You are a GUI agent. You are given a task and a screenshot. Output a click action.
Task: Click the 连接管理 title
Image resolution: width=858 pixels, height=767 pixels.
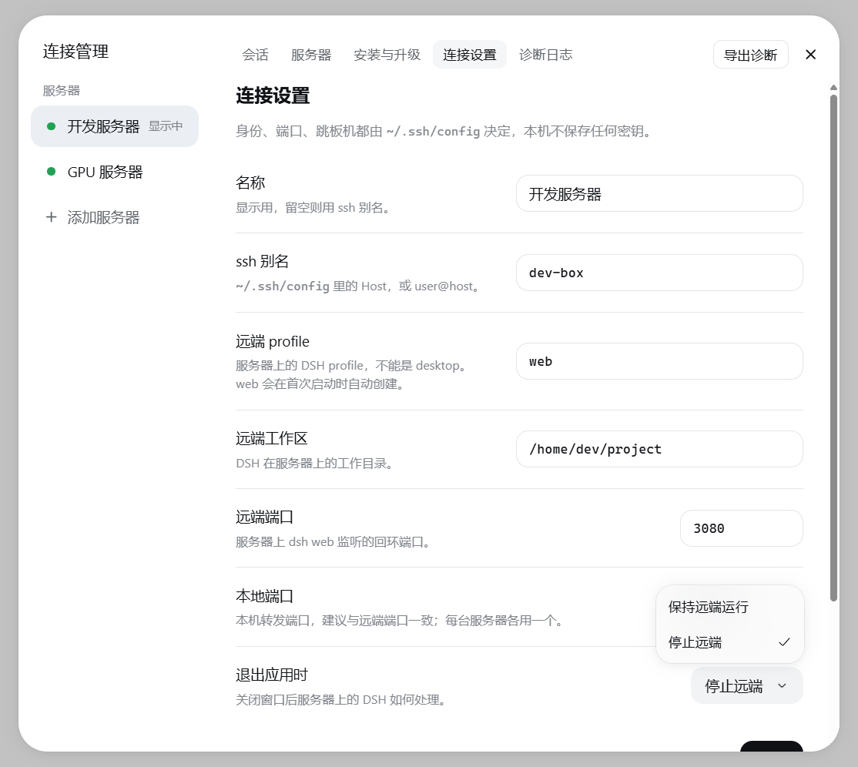pos(75,52)
